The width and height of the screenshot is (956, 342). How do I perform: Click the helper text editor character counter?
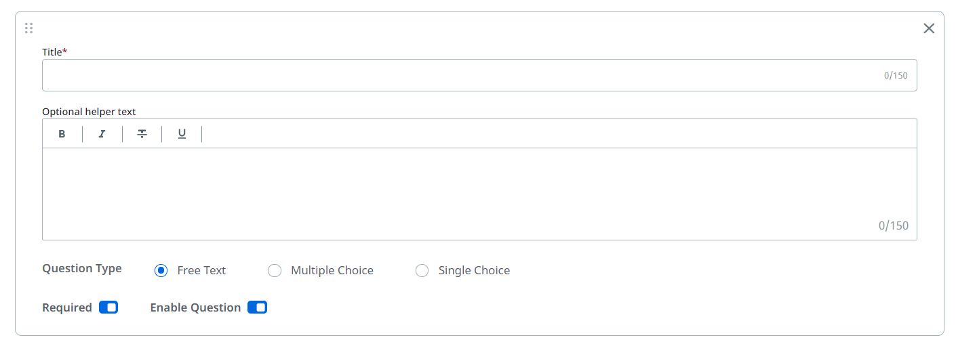[893, 226]
